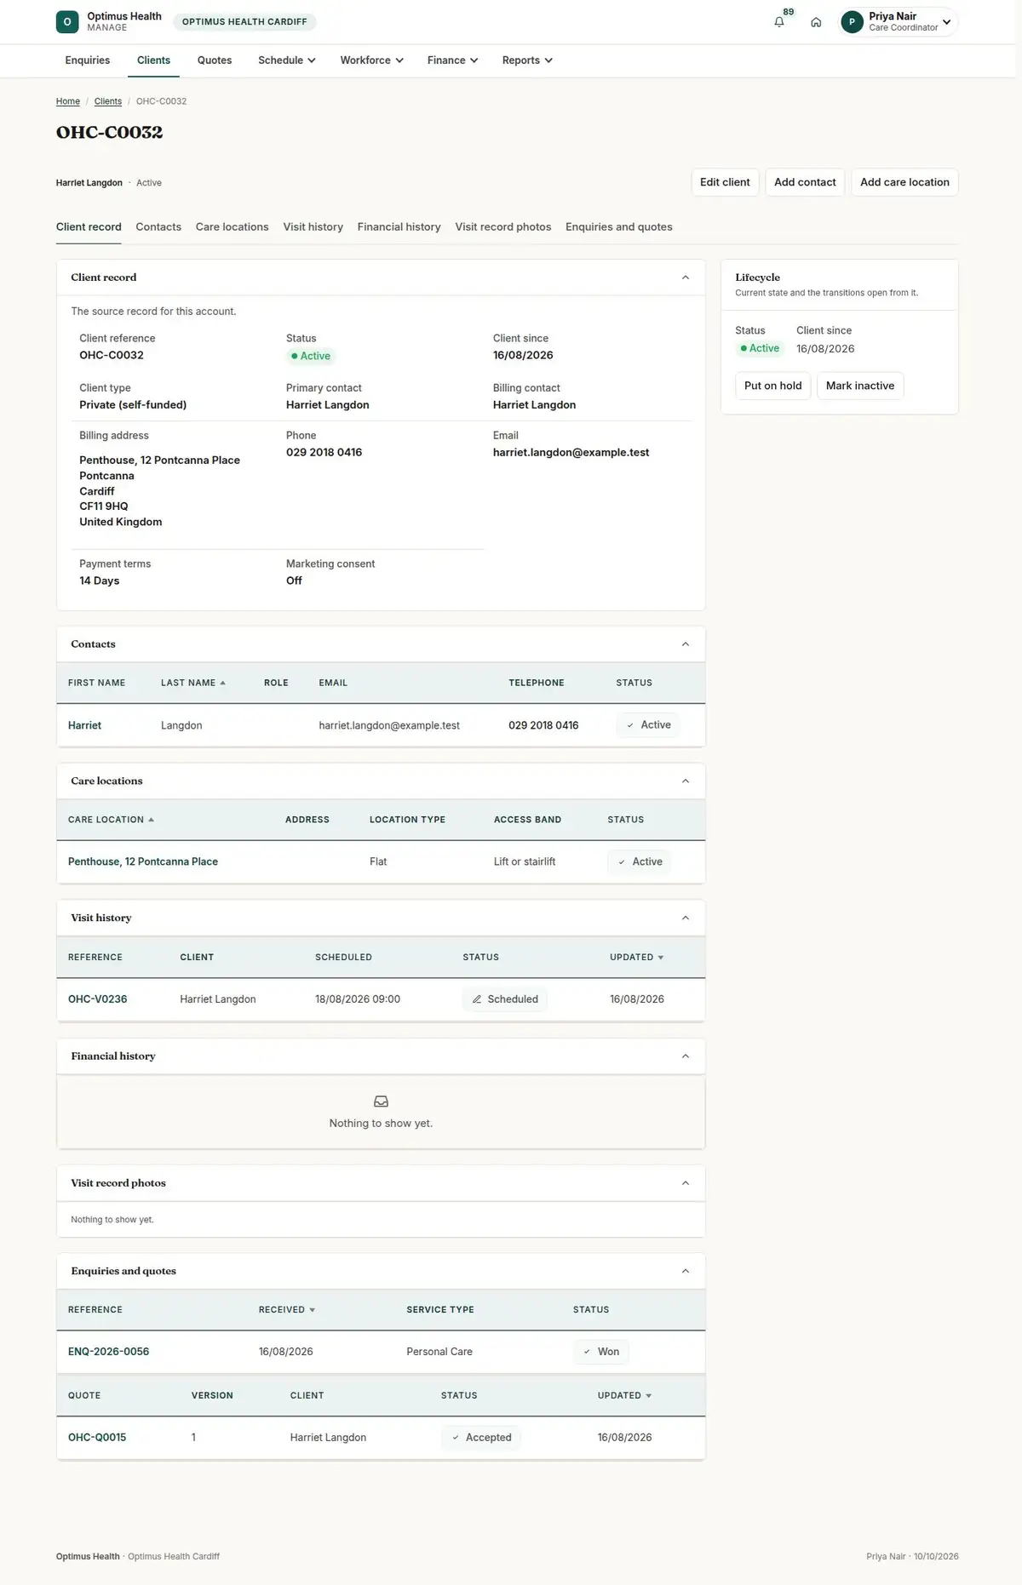
Task: Collapse the Client record section
Action: click(x=686, y=278)
